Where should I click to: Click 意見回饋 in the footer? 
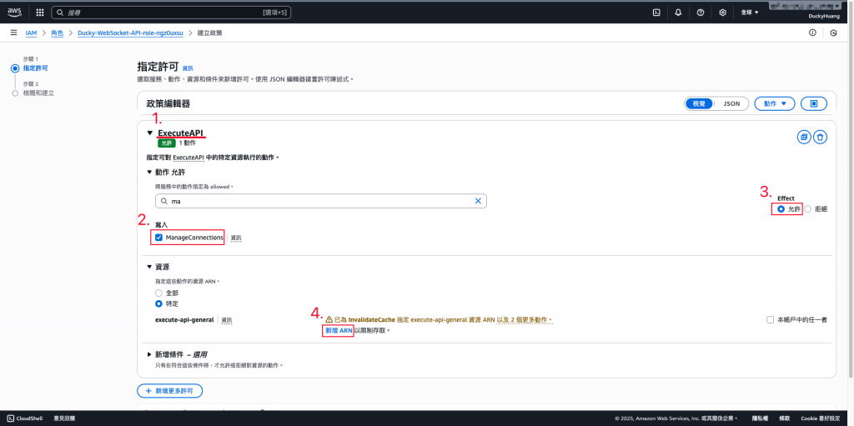pos(63,418)
